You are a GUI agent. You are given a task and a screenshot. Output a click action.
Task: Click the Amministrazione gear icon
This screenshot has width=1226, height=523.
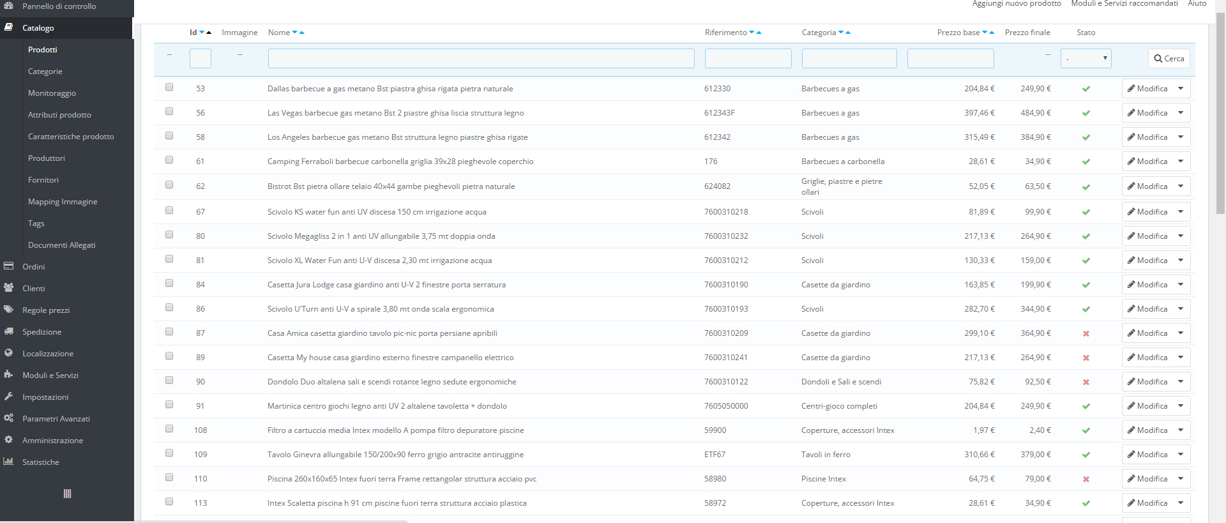point(8,440)
